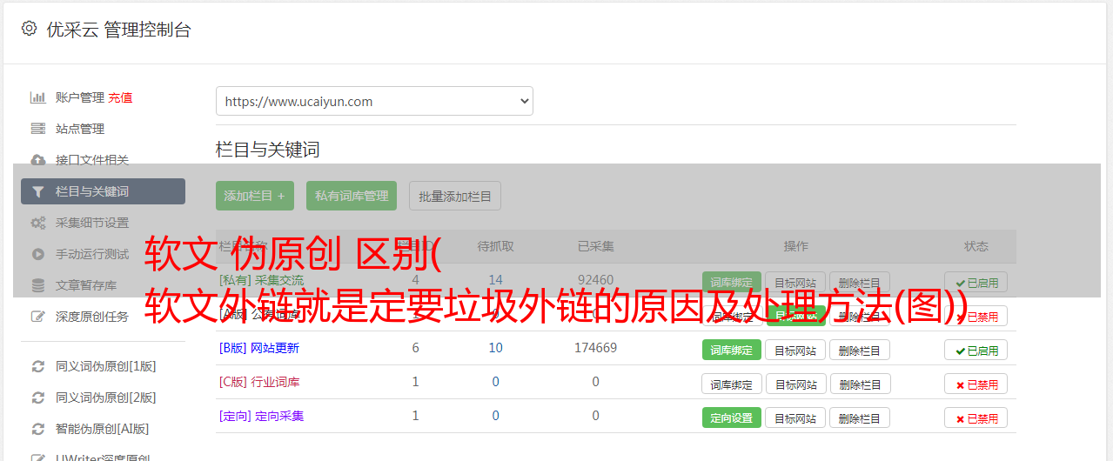Image resolution: width=1113 pixels, height=461 pixels.
Task: Click the 栏目与关键词 page heading
Action: point(268,150)
